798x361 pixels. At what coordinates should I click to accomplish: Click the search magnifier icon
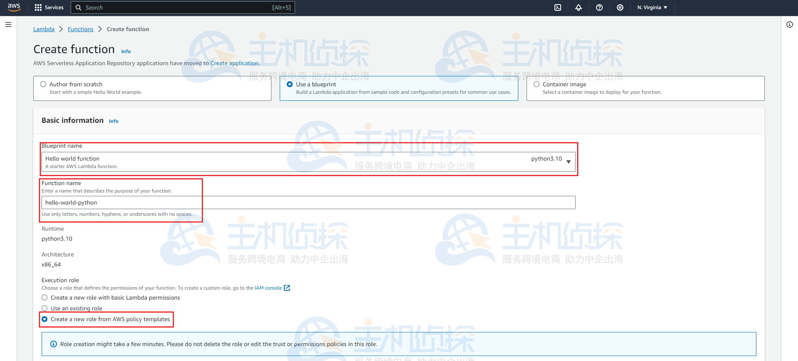coord(78,7)
